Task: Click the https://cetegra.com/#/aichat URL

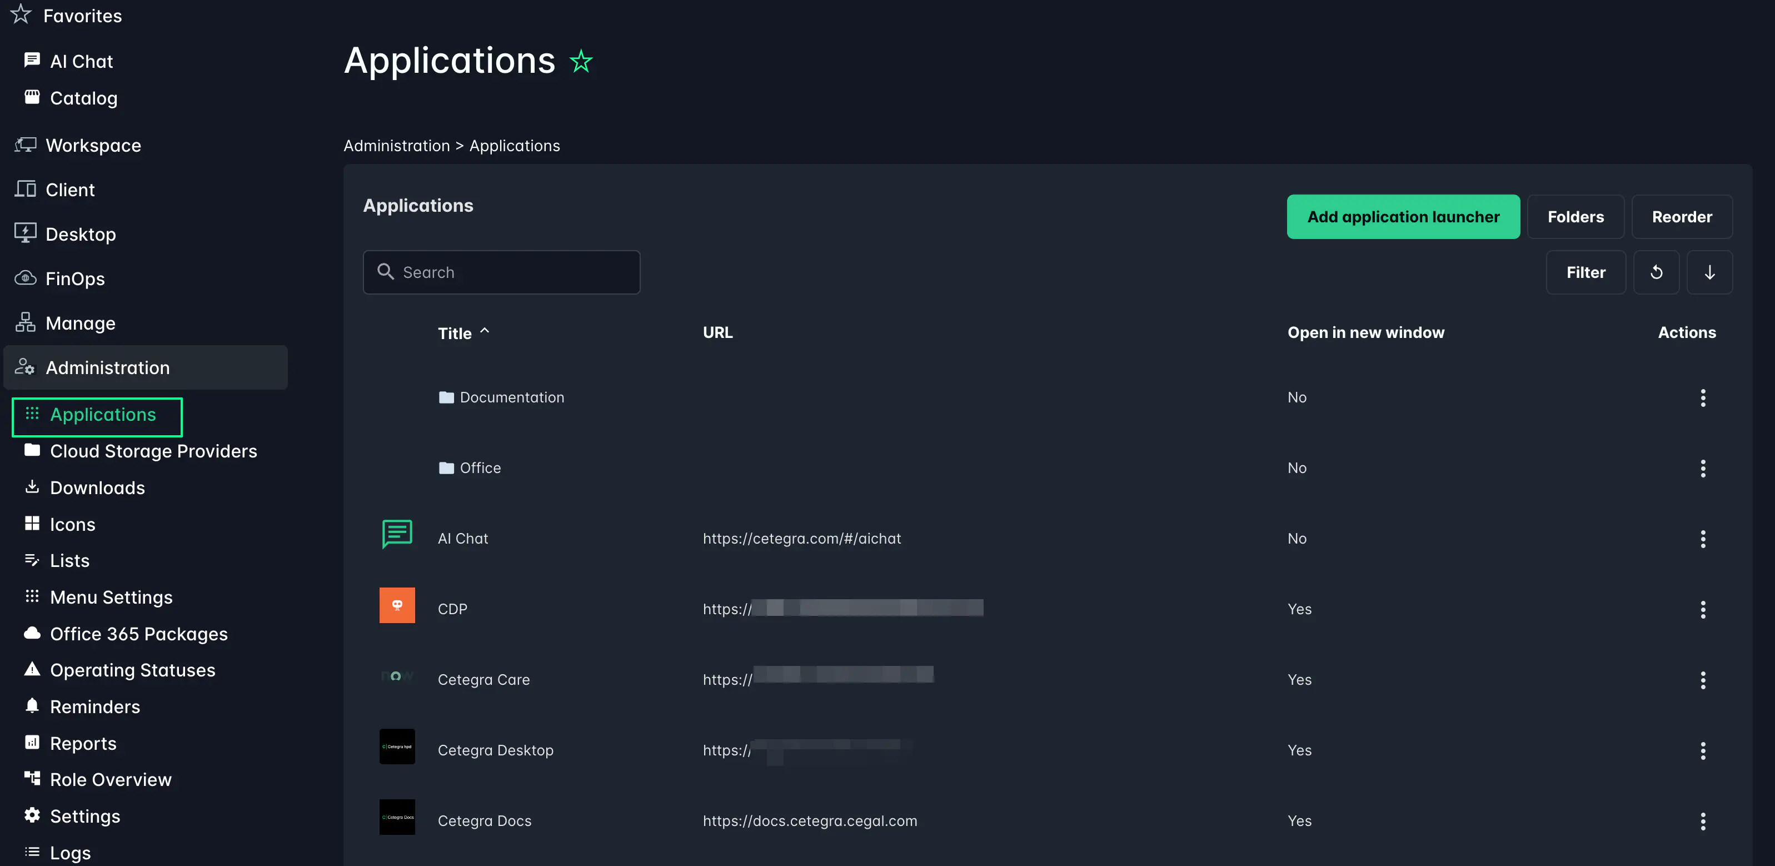Action: pyautogui.click(x=801, y=539)
